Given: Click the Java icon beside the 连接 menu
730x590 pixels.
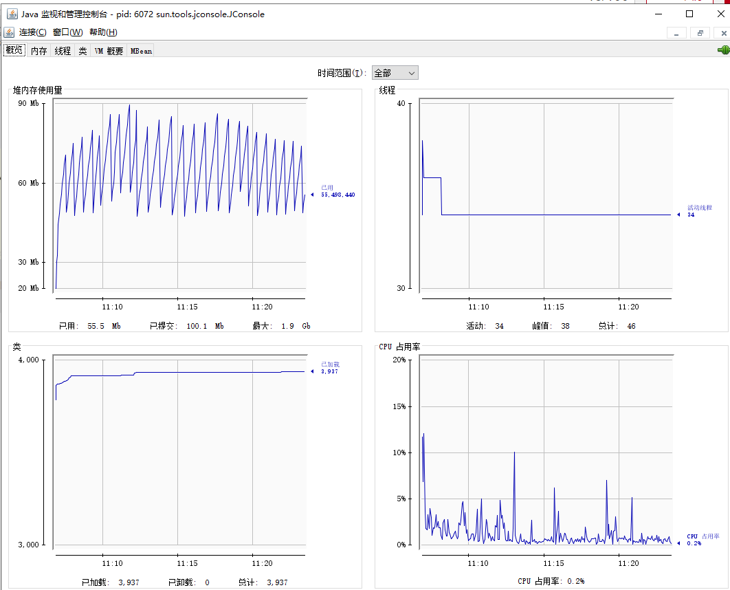Looking at the screenshot, I should coord(9,32).
